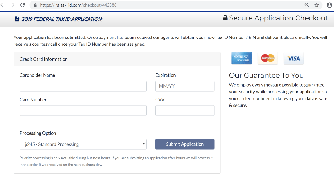This screenshot has height=174, width=334.
Task: Click the zoom magnifier icon in the address bar
Action: click(307, 5)
